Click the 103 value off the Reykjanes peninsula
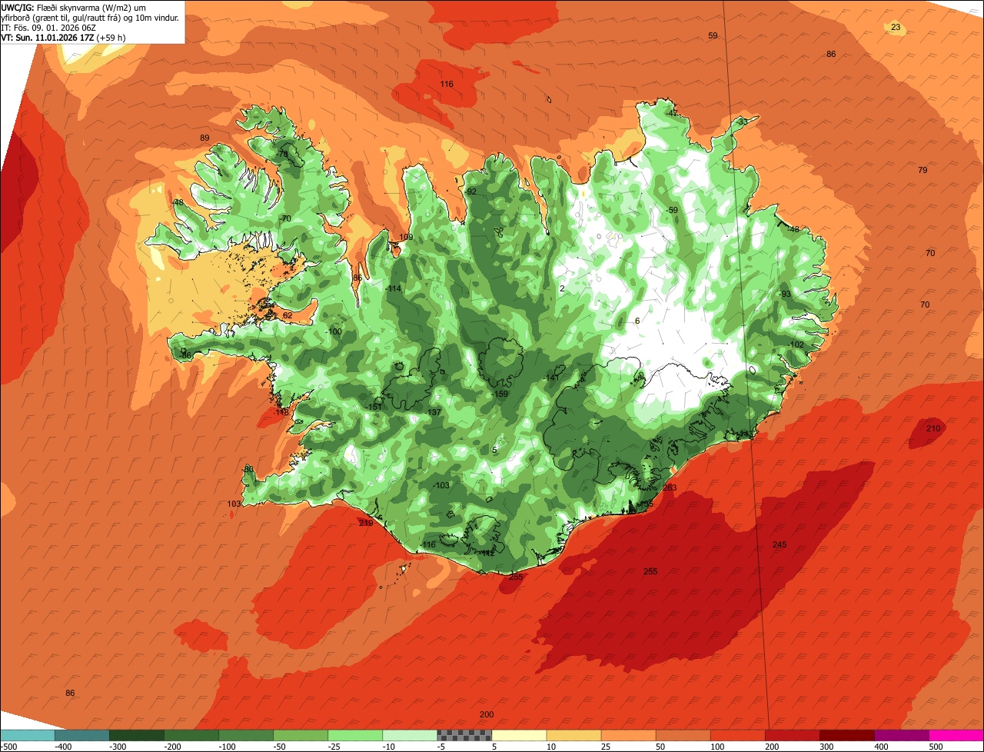984x752 pixels. pyautogui.click(x=234, y=504)
